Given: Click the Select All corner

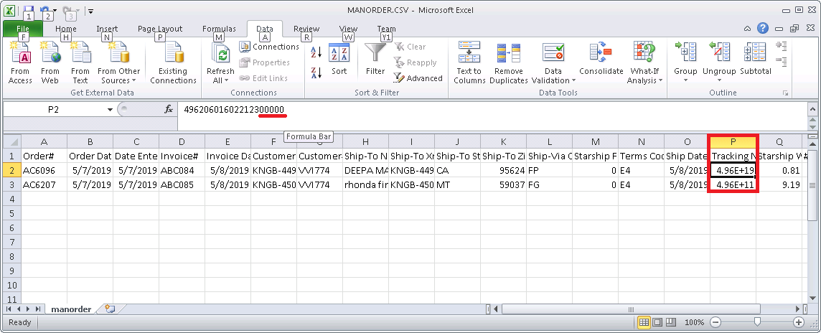Looking at the screenshot, I should [12, 141].
